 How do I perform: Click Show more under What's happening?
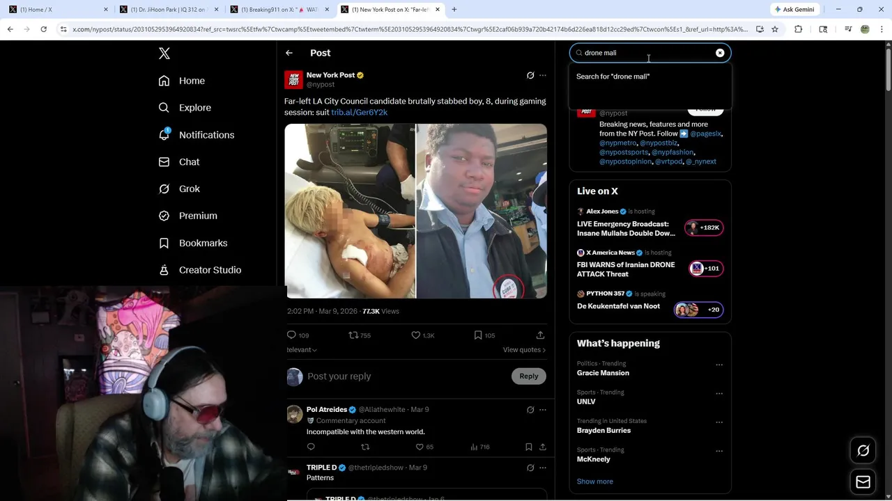click(x=595, y=482)
